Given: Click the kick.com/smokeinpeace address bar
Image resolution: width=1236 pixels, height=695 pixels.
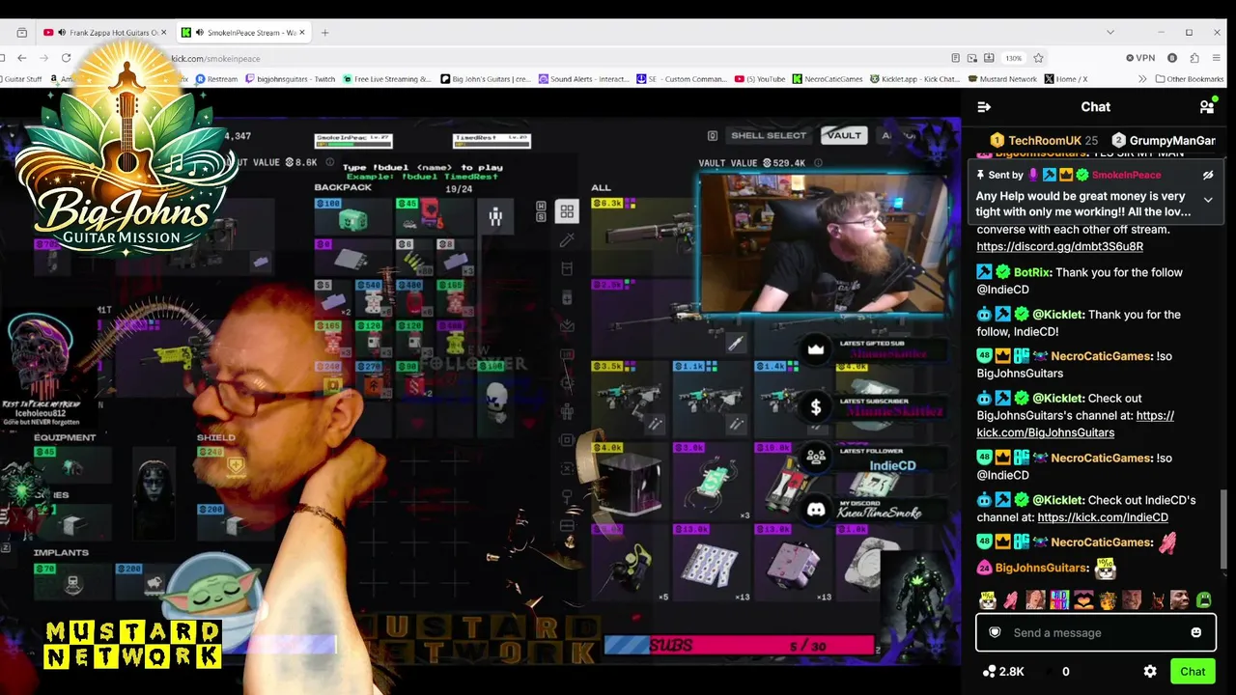Looking at the screenshot, I should click(216, 59).
